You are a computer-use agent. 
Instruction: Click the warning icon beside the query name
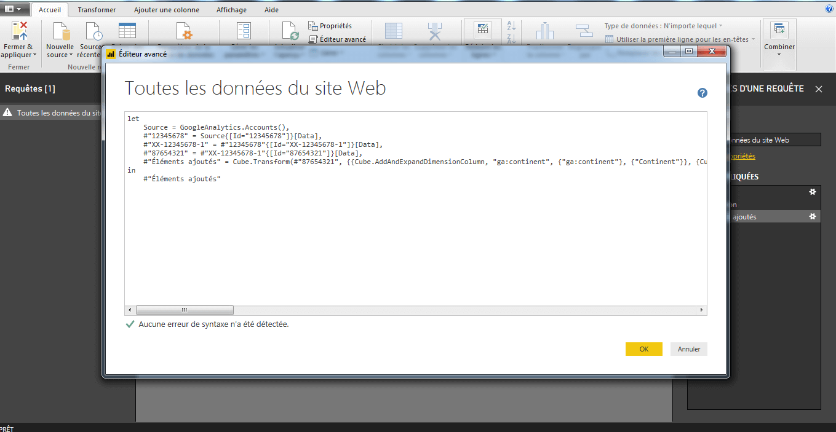[x=7, y=112]
